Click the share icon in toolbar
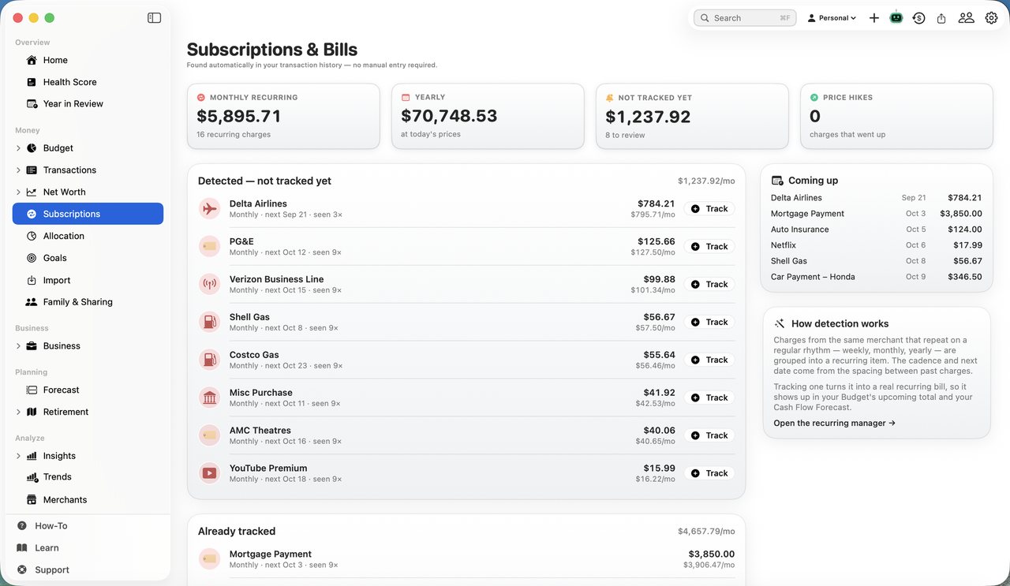The width and height of the screenshot is (1010, 586). click(x=941, y=17)
